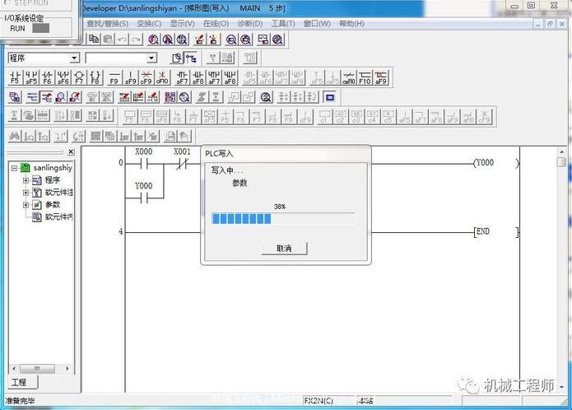Insert parallel falling pulse (aF8)
This screenshot has height=410, width=572.
230,77
